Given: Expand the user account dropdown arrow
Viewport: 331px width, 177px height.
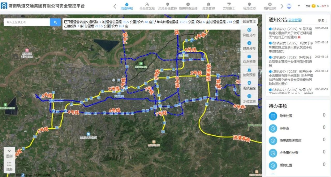Looking at the screenshot, I should pyautogui.click(x=299, y=6).
